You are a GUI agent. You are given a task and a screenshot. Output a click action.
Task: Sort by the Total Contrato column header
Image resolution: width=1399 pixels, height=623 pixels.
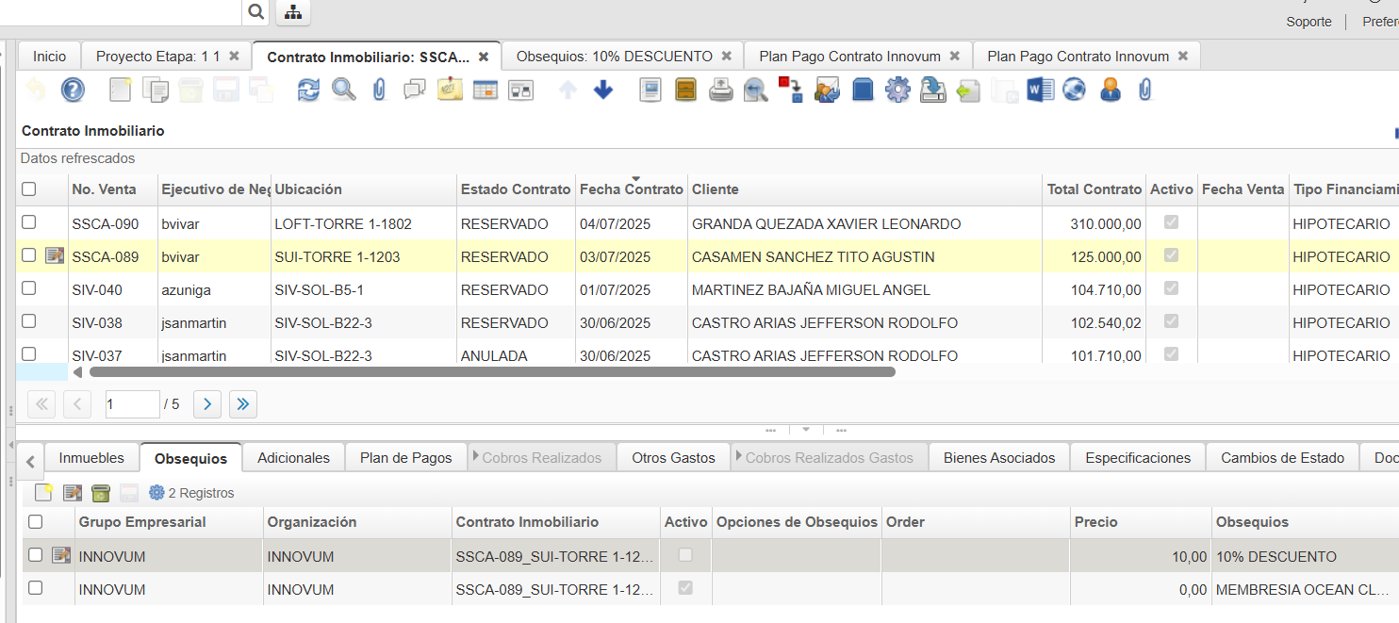1094,189
